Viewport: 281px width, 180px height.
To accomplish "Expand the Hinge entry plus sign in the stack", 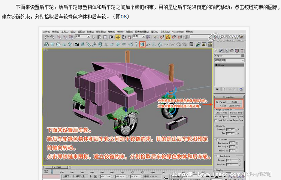I will tap(217, 65).
